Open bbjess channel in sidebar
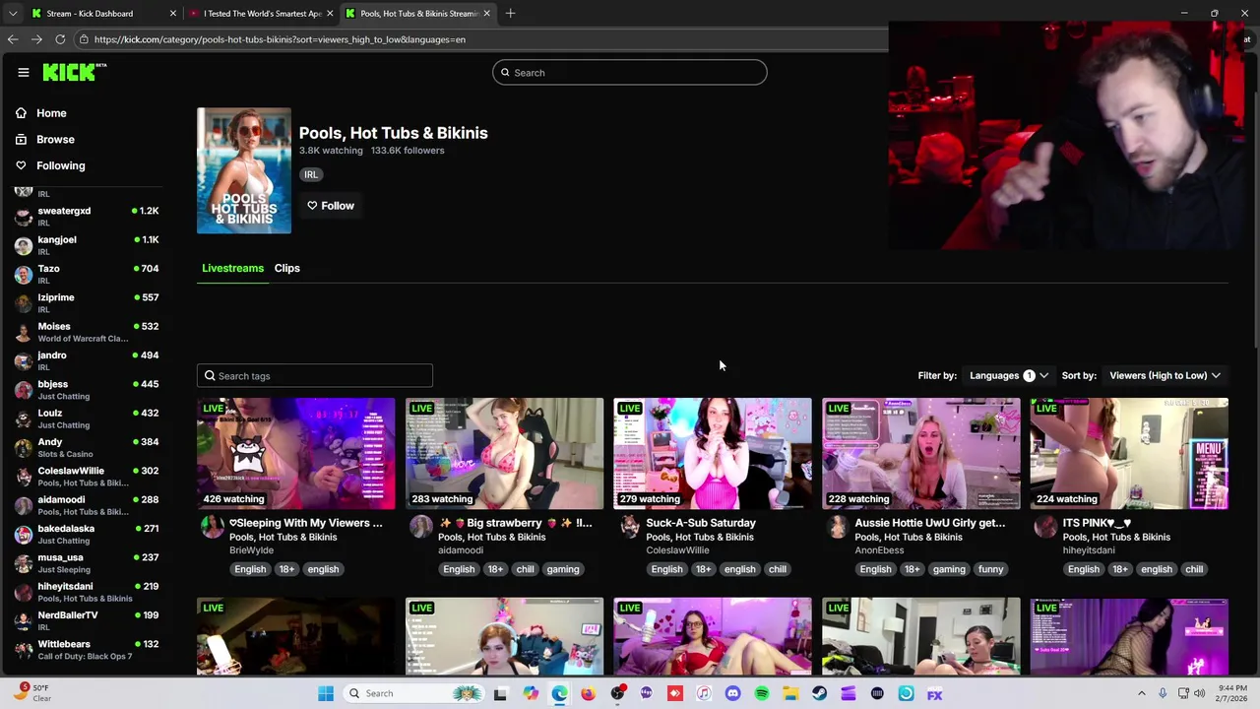This screenshot has width=1260, height=709. pyautogui.click(x=87, y=389)
